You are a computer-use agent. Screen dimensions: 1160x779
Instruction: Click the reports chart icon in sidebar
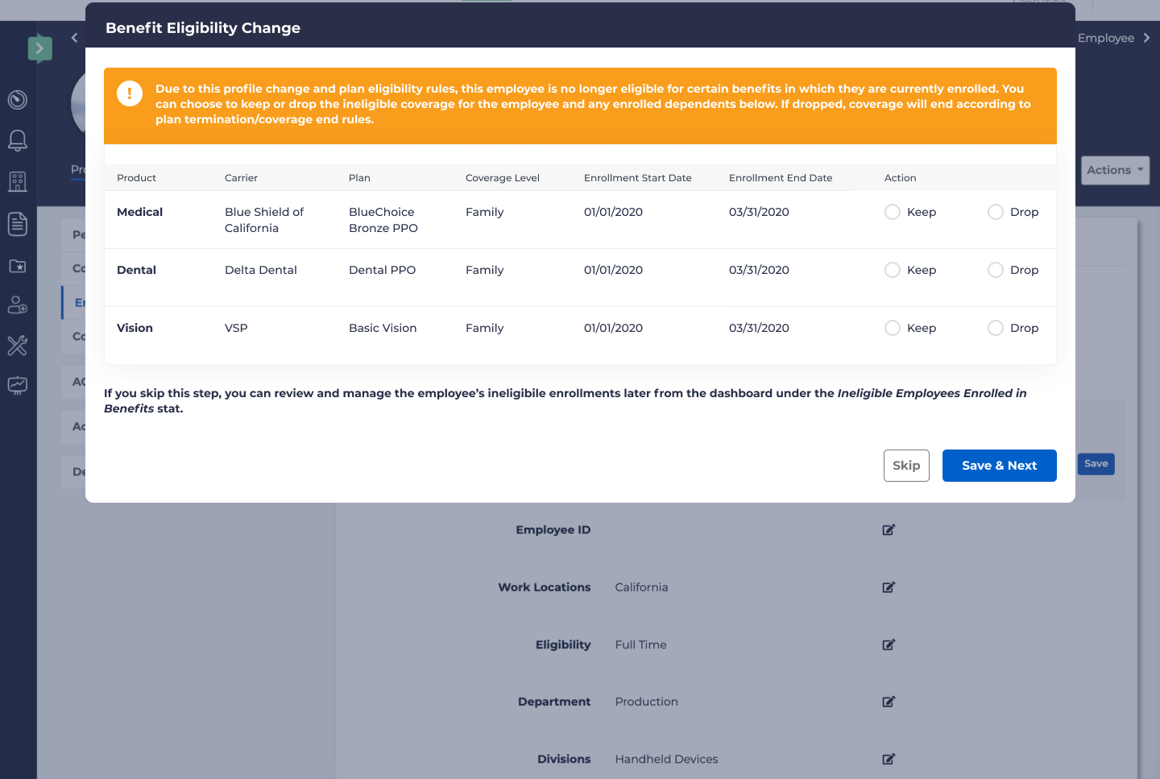coord(18,385)
